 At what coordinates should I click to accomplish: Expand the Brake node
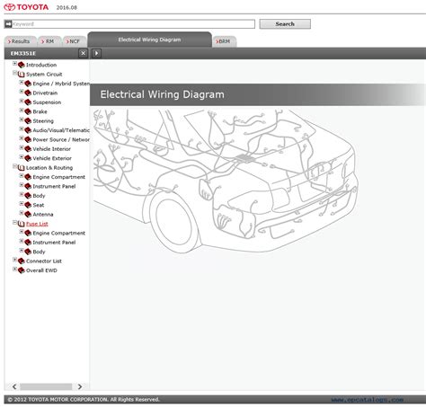click(22, 111)
